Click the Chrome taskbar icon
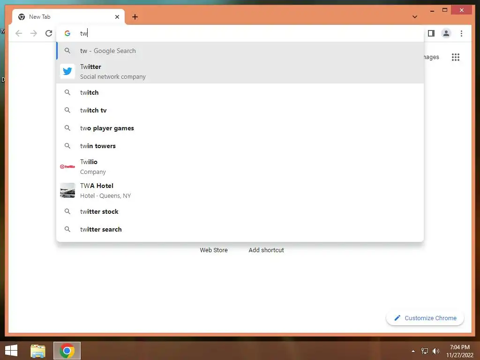The height and width of the screenshot is (360, 480). (67, 351)
